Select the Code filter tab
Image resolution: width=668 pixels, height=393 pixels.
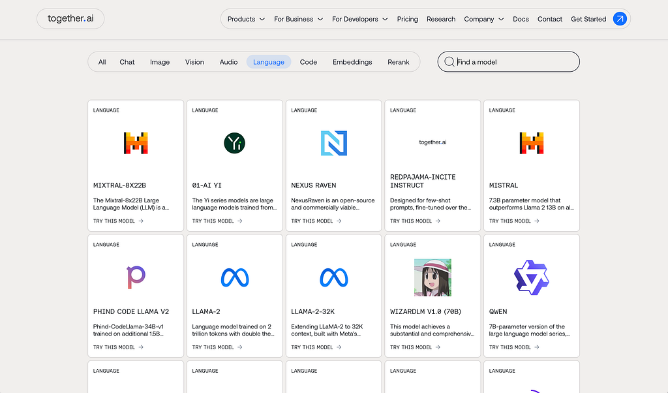point(309,62)
